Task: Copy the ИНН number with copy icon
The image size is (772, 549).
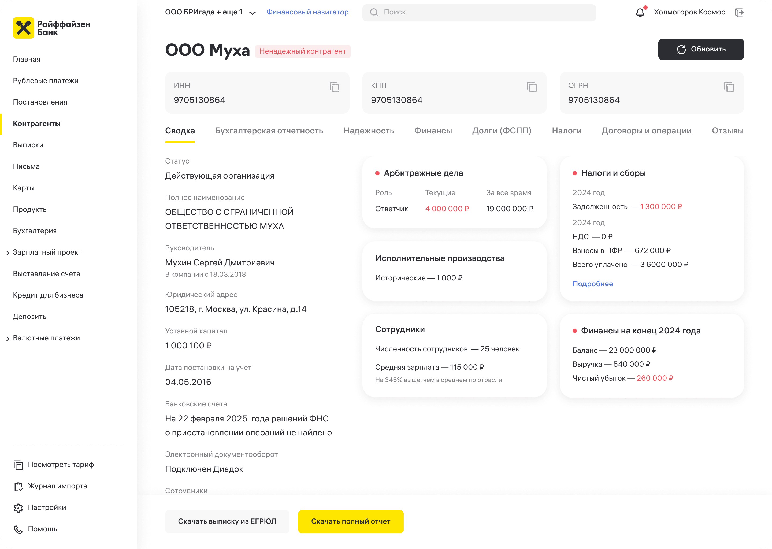Action: coord(334,87)
